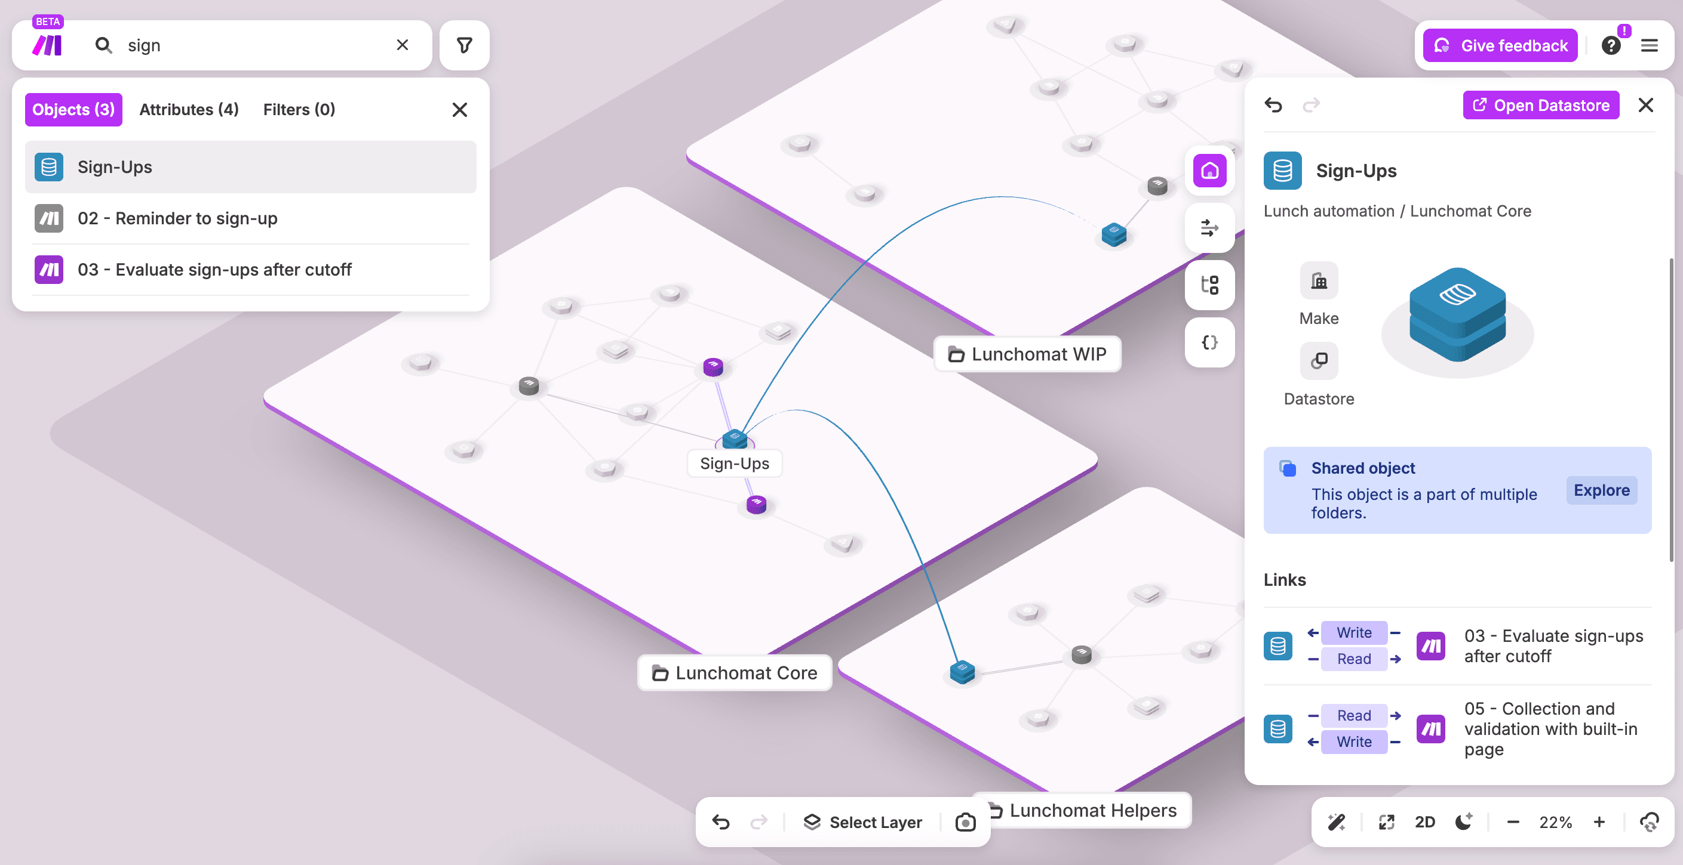Select Sign-Ups in the search results

(x=115, y=167)
